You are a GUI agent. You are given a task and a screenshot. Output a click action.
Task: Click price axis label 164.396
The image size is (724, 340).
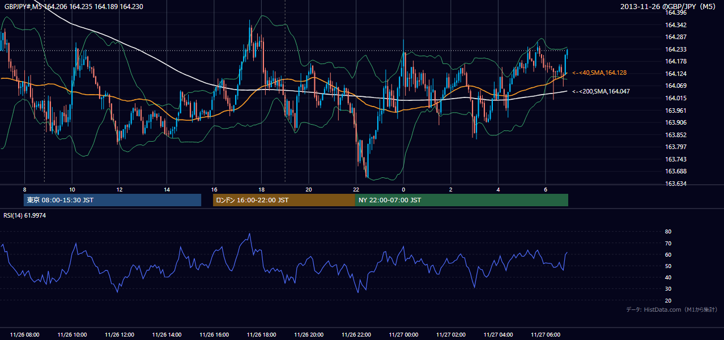coord(675,12)
